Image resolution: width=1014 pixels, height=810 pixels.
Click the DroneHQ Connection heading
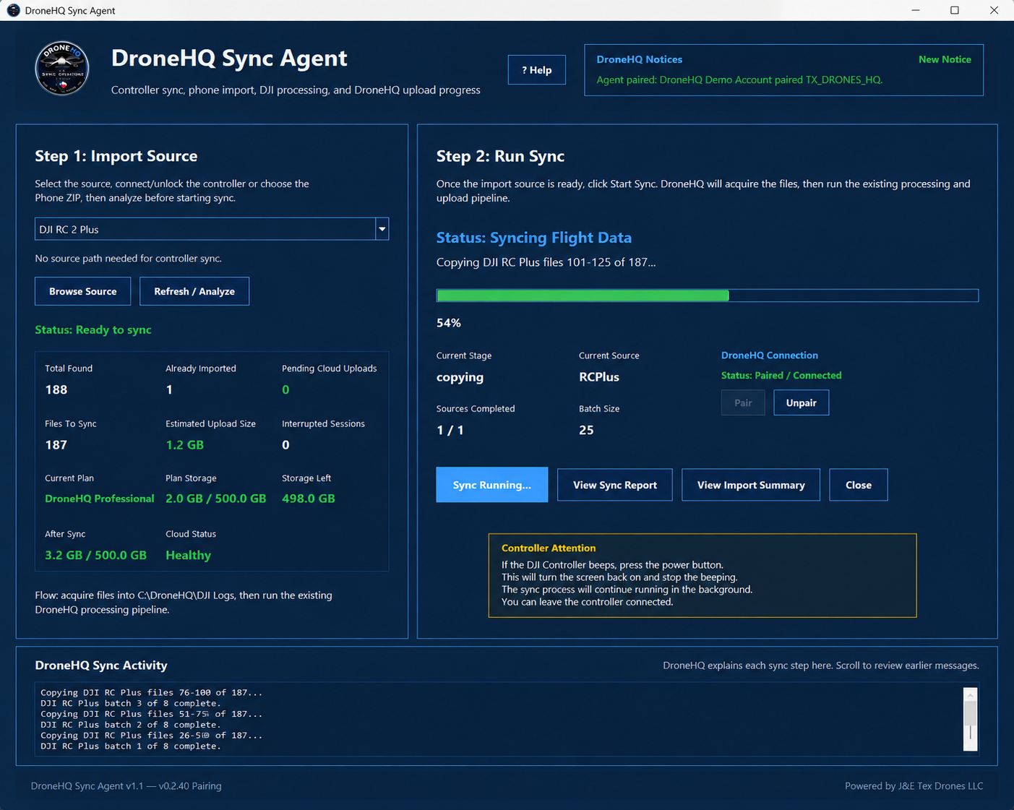(x=770, y=356)
